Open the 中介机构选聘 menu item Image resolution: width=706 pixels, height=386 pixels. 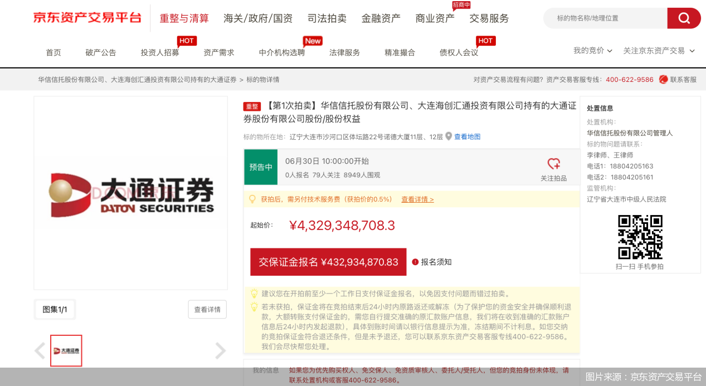click(282, 52)
